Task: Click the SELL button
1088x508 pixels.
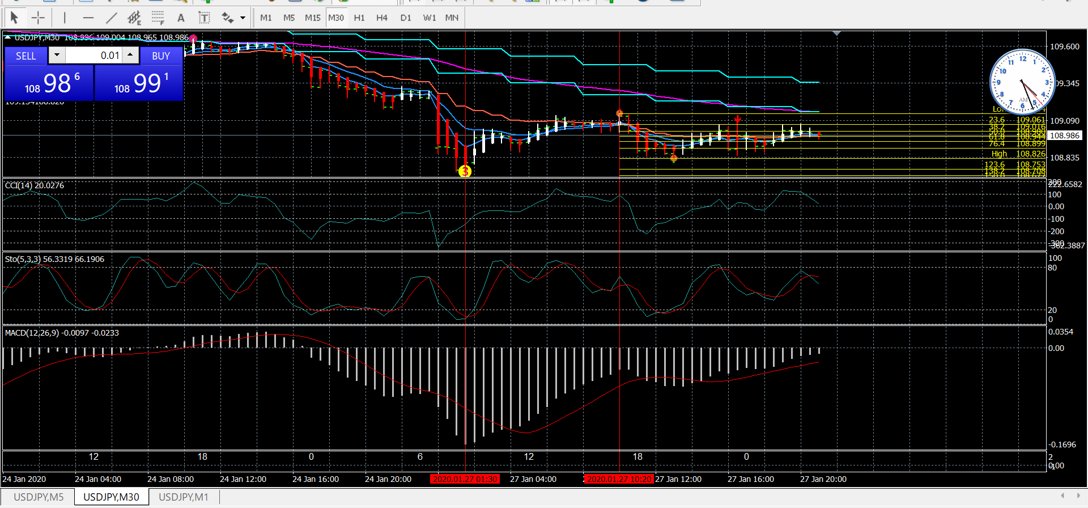Action: coord(26,56)
